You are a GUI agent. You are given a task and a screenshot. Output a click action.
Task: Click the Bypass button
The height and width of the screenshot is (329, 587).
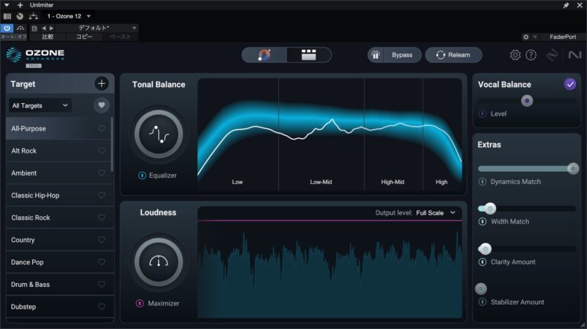(x=402, y=55)
